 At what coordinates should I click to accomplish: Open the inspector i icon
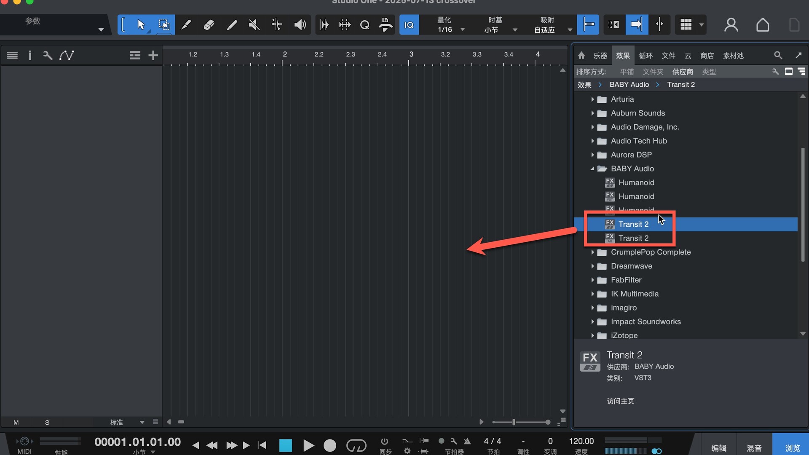30,55
